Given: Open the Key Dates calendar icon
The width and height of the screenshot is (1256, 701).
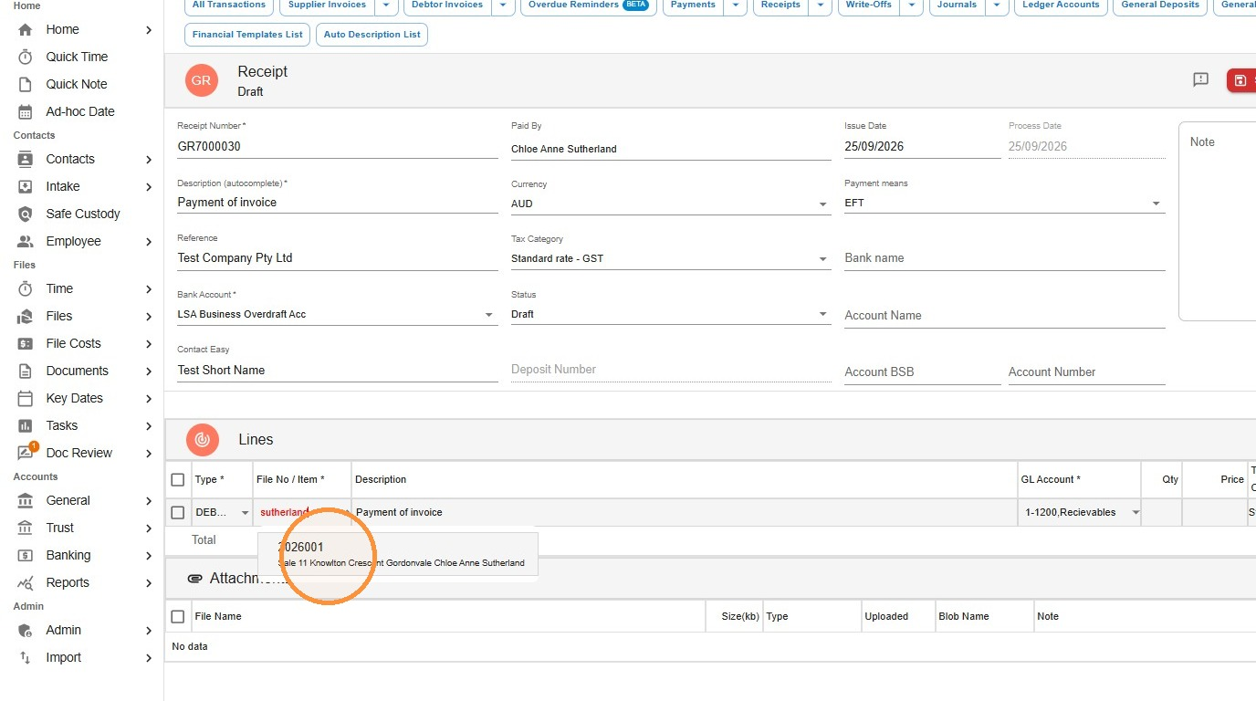Looking at the screenshot, I should click(26, 398).
